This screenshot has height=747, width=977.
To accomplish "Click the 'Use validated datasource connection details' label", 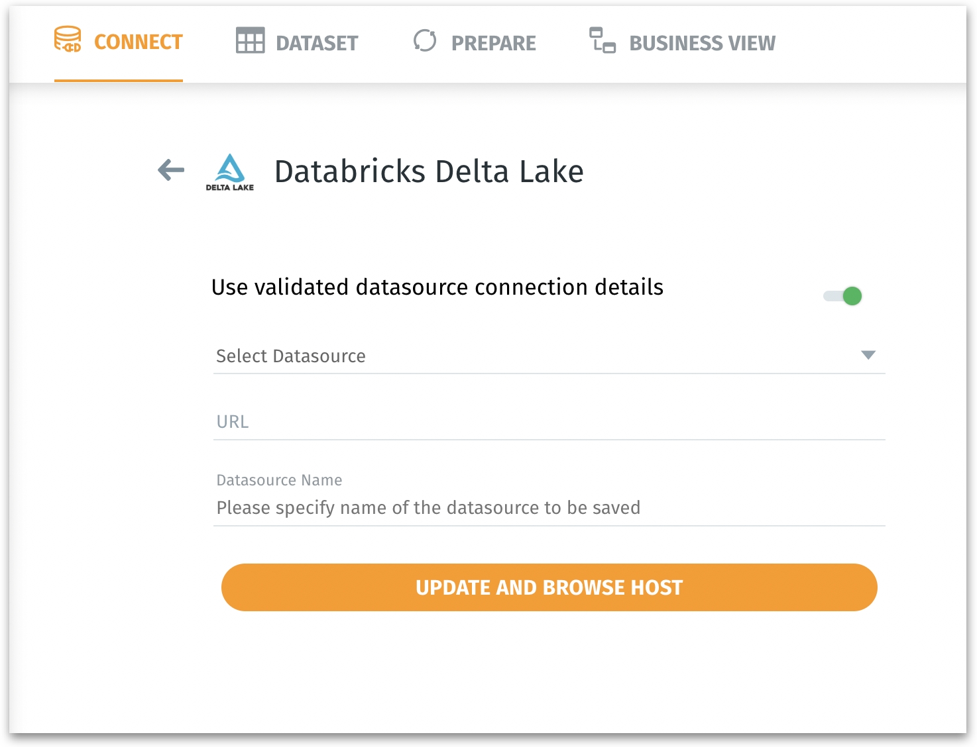I will 437,287.
